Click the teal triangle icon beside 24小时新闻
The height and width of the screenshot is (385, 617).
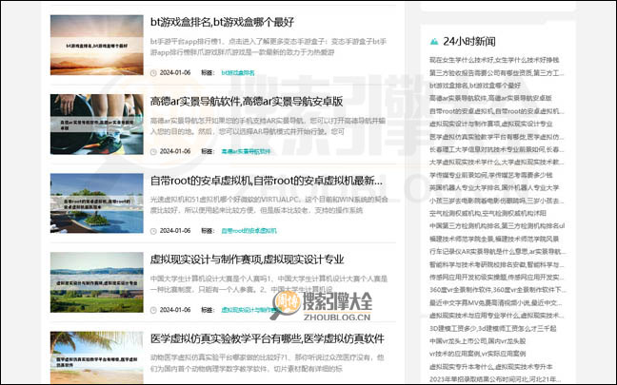coord(434,41)
